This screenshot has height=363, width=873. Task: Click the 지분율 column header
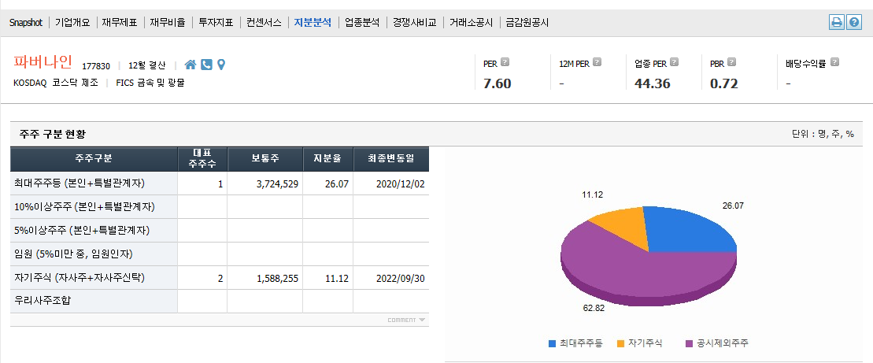(x=328, y=159)
